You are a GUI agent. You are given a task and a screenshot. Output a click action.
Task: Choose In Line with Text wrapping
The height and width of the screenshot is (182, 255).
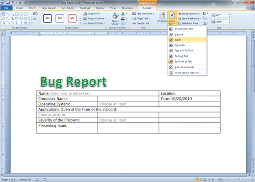[187, 29]
